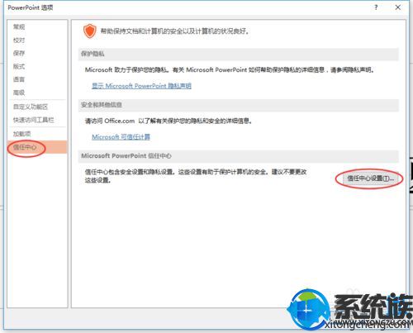Follow the Microsoft 可信任计算 link

[121, 137]
